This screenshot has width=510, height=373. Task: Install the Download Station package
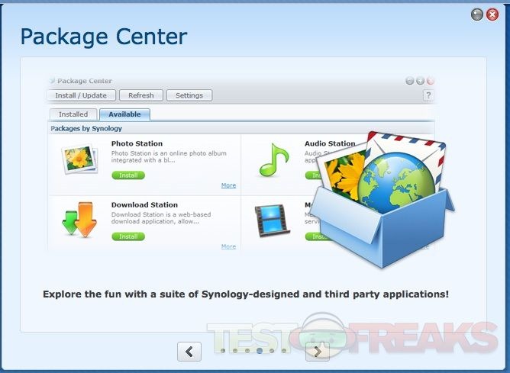point(128,236)
